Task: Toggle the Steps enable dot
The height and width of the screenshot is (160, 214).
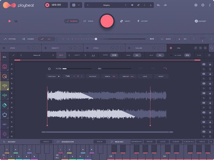Action: (4, 48)
